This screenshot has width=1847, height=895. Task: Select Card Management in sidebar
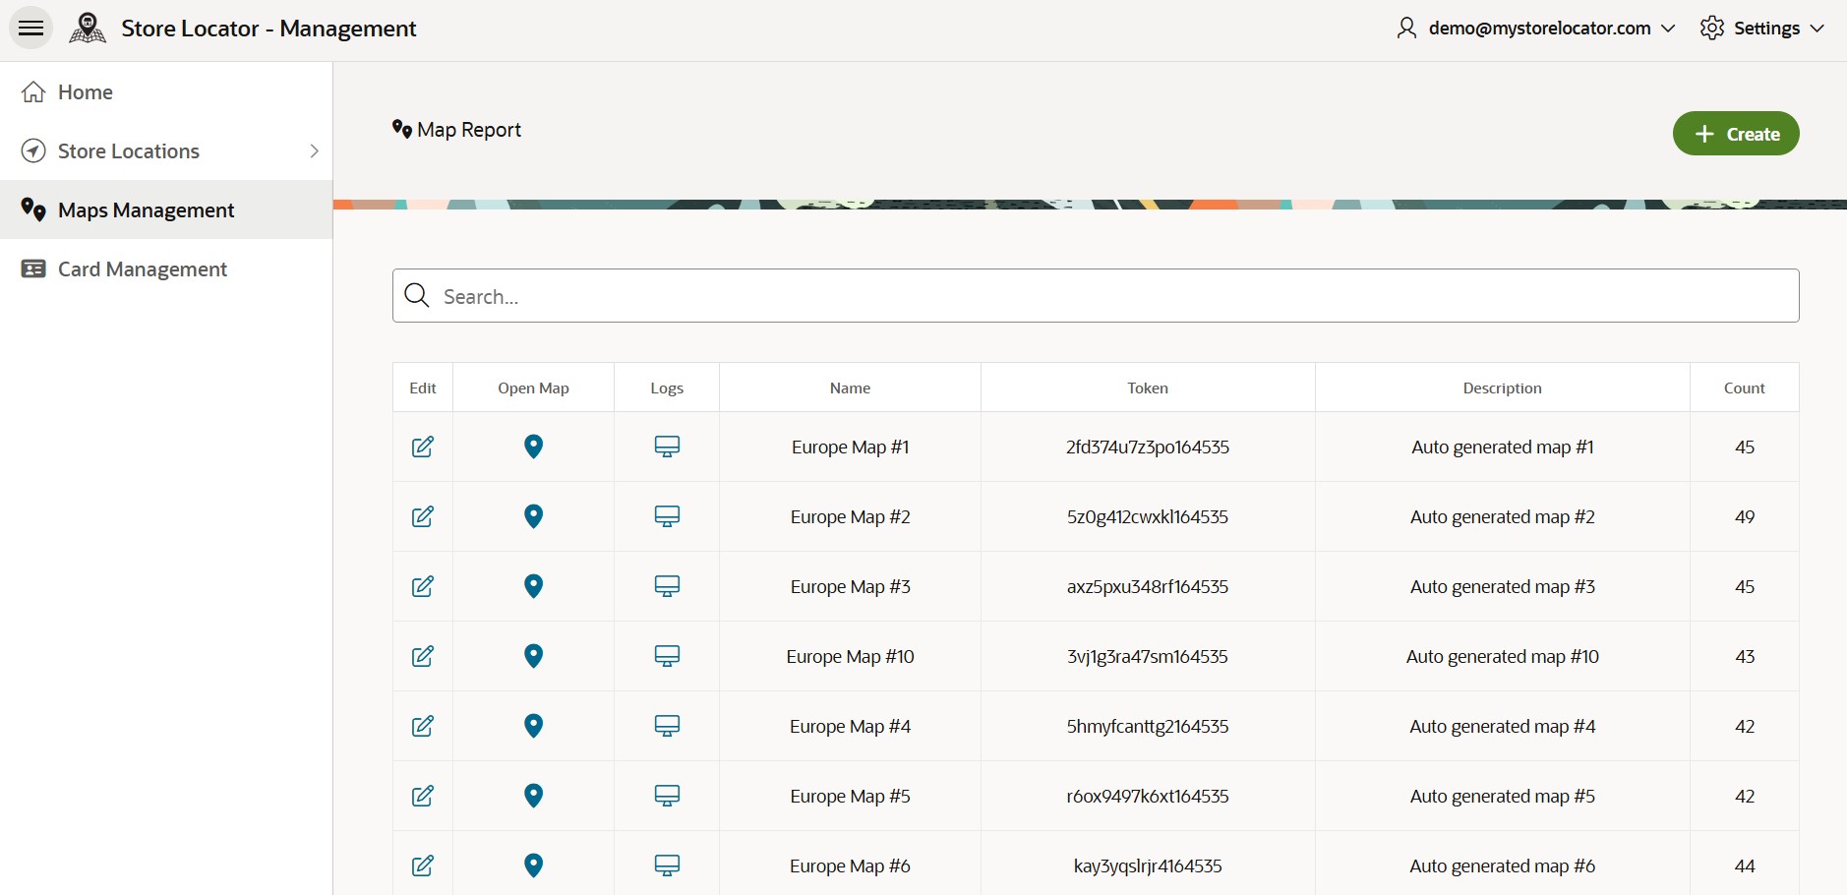143,269
